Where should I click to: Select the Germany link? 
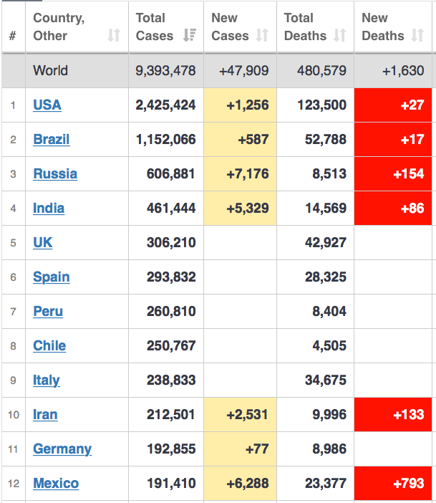(62, 449)
